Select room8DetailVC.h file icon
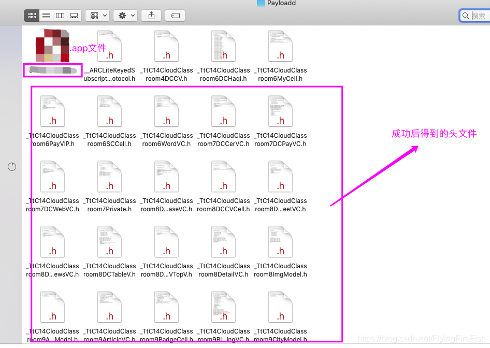Image resolution: width=490 pixels, height=348 pixels. (x=223, y=242)
